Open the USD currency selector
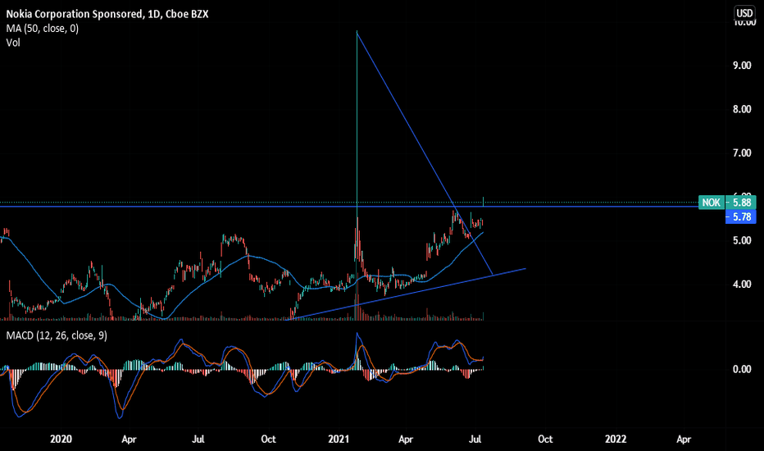 pyautogui.click(x=744, y=13)
